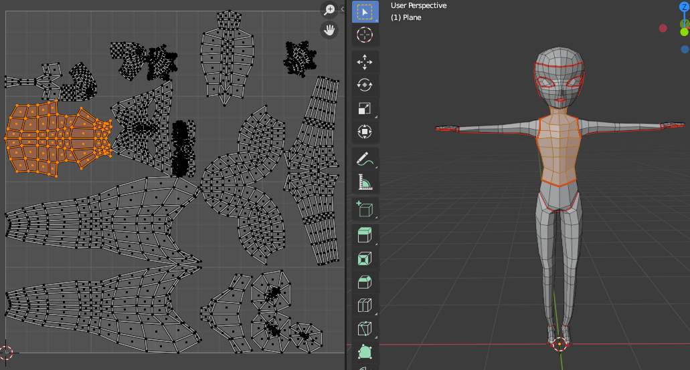Screen dimensions: 690x370
Task: Select the Select Box tool
Action: tap(365, 12)
